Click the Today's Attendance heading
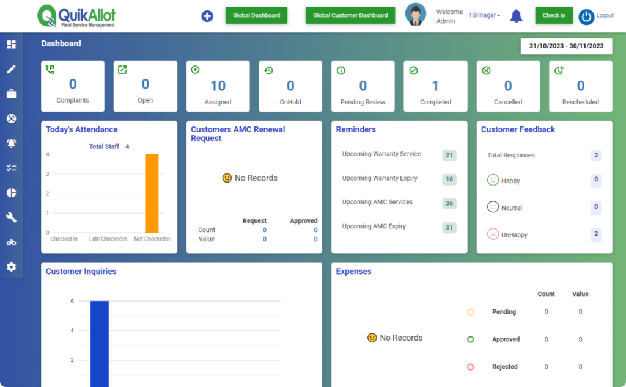 (81, 129)
